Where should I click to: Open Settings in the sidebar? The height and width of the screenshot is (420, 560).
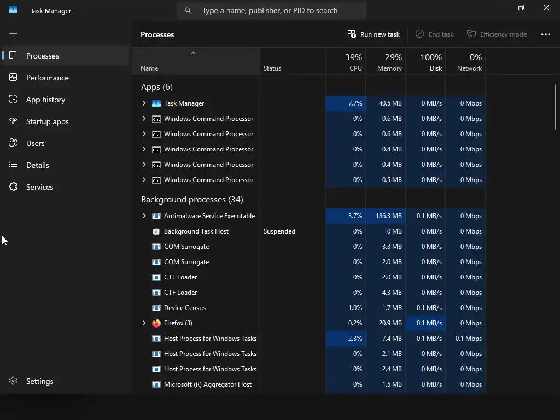(66, 381)
